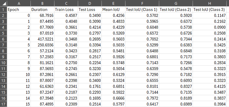The height and width of the screenshot is (107, 229).
Task: Click the 'Test IoU (Class 2)' cell
Action: click(176, 9)
